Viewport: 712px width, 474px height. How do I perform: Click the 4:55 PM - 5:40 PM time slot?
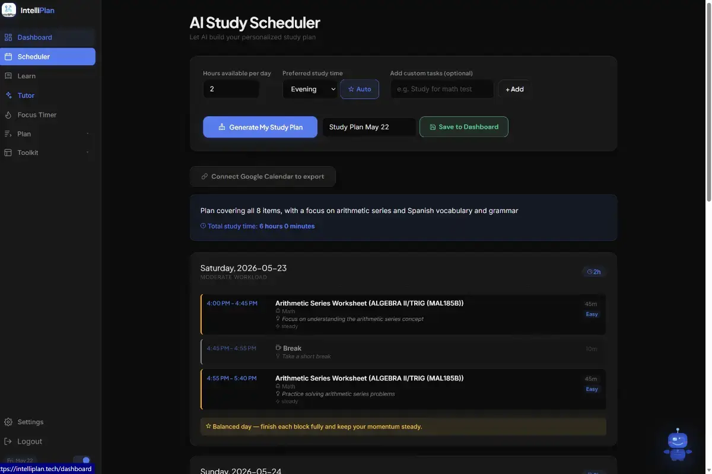pos(232,378)
